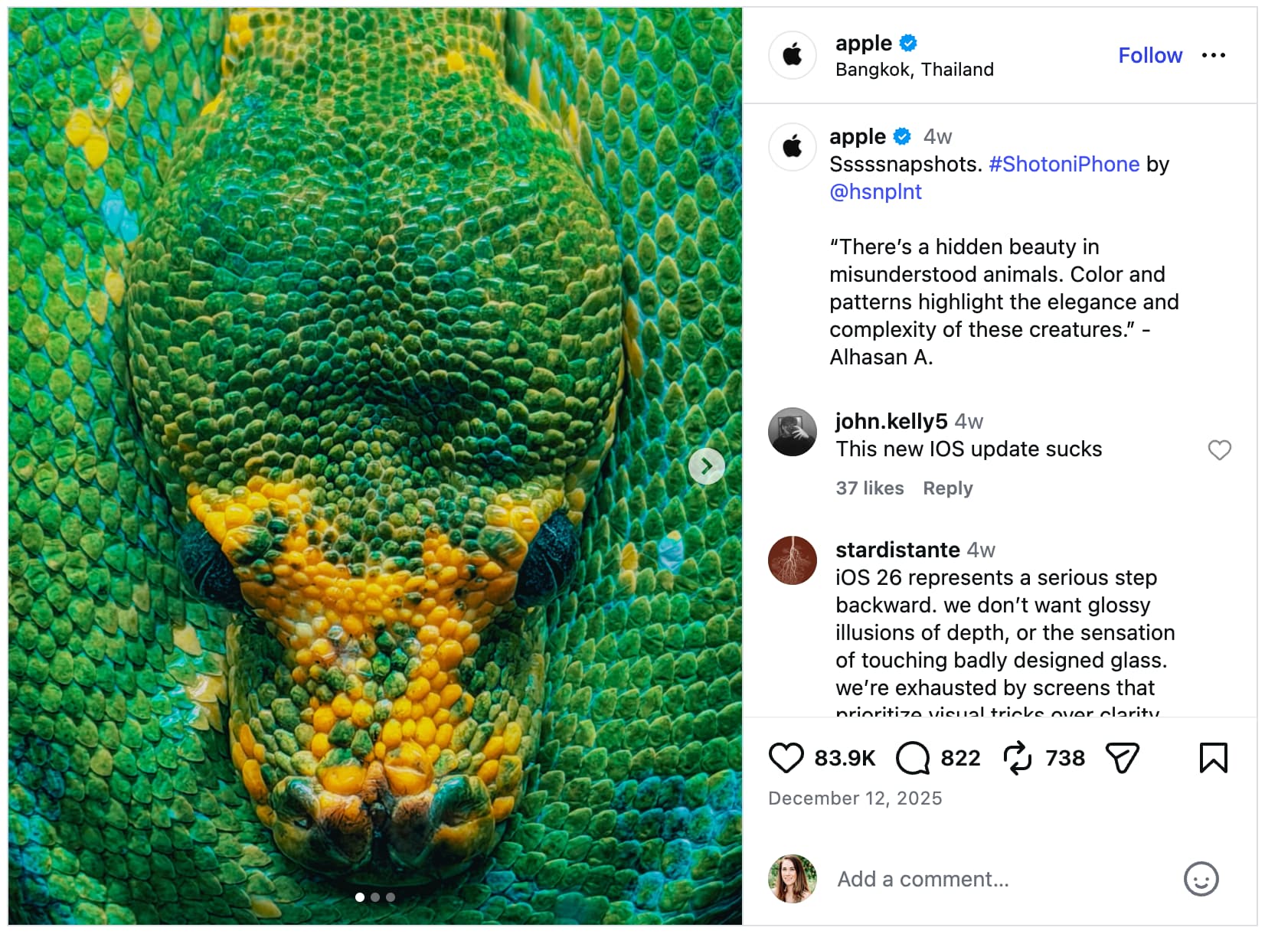The width and height of the screenshot is (1265, 934).
Task: Like the post with the heart icon
Action: [x=786, y=759]
